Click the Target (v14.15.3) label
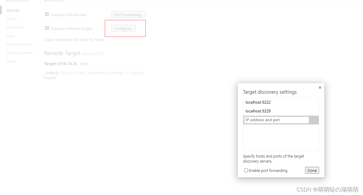 (61, 64)
